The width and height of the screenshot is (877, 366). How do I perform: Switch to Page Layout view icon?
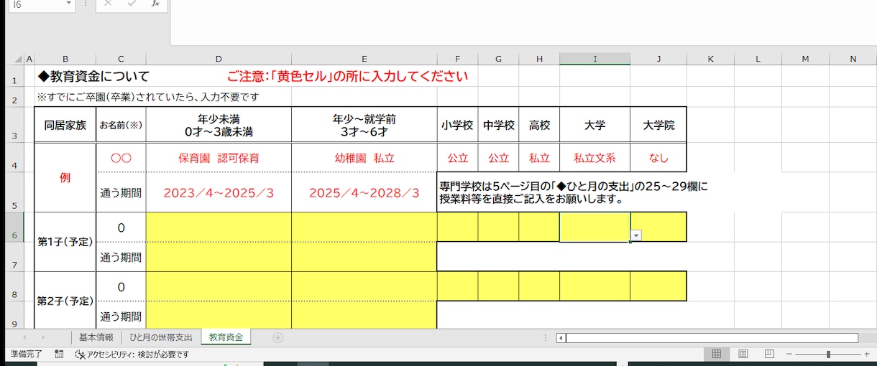tap(743, 355)
